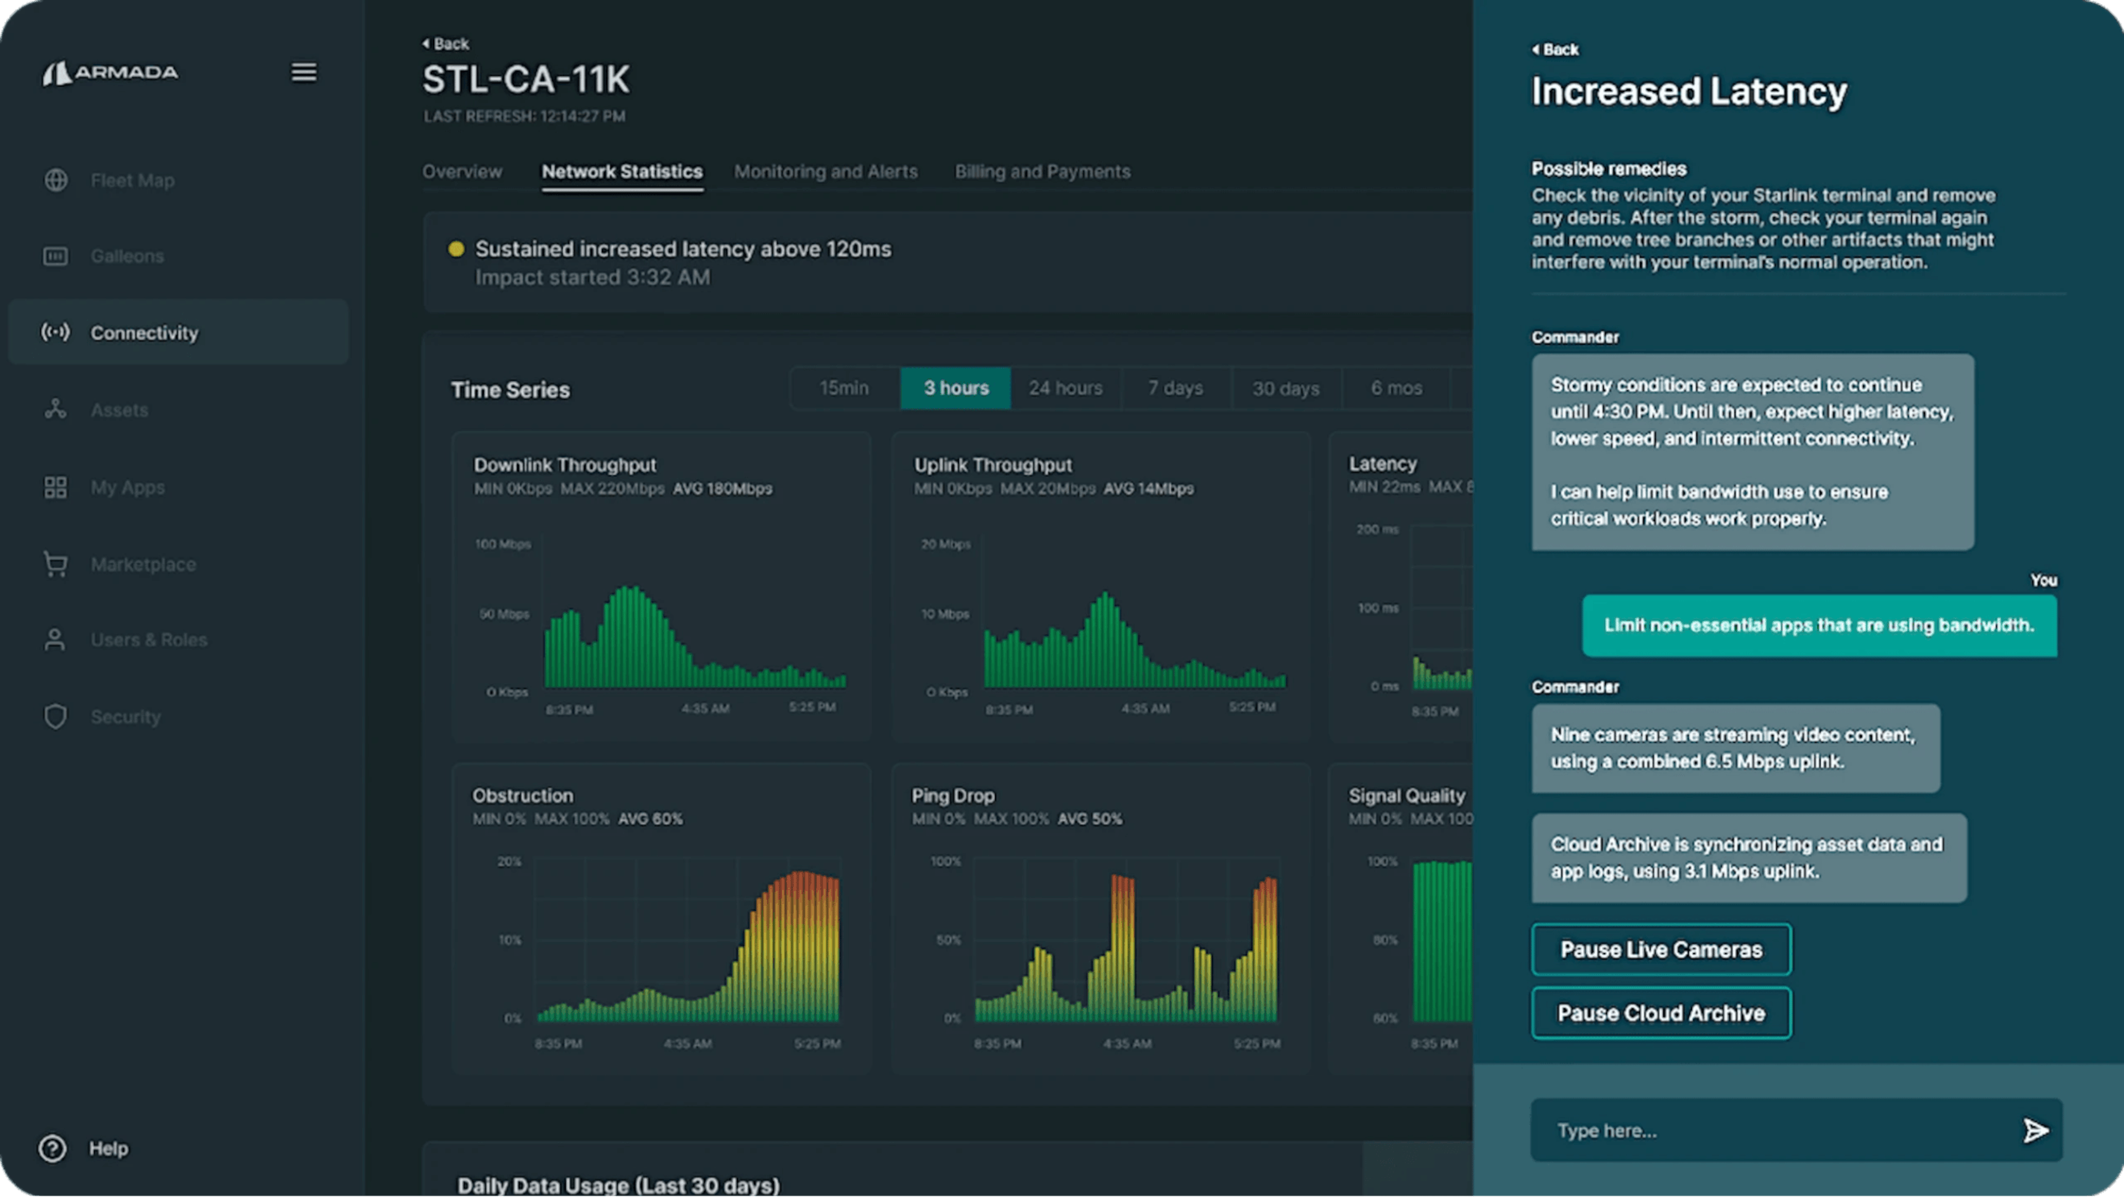Image resolution: width=2124 pixels, height=1197 pixels.
Task: Expand the 6 mos time range option
Action: pos(1395,388)
